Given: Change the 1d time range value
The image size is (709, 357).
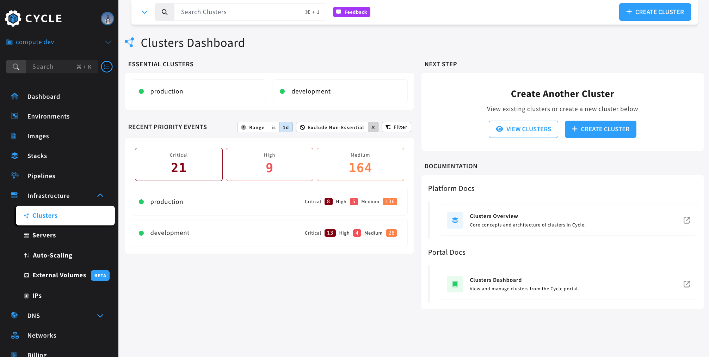Looking at the screenshot, I should [285, 127].
